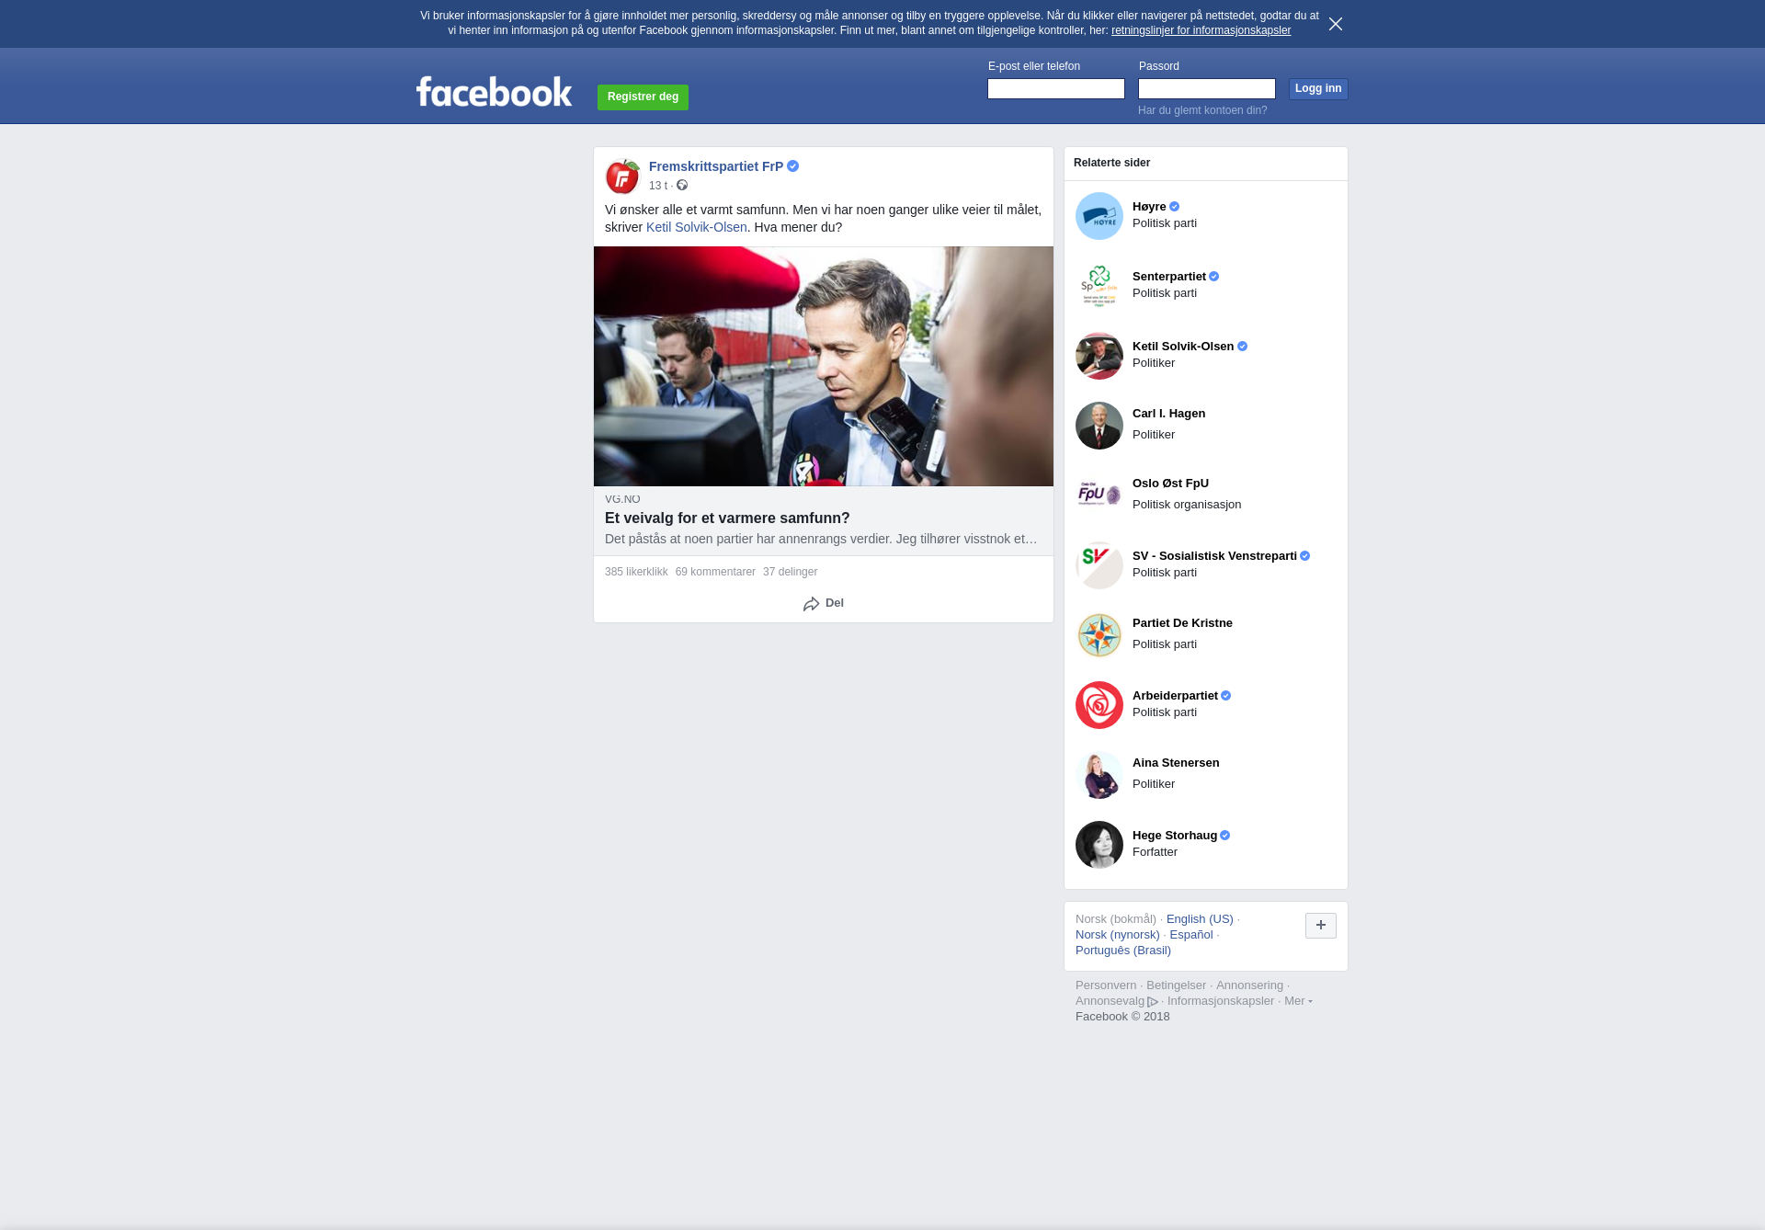
Task: Click verified badge next to Høyre
Action: 1174,207
